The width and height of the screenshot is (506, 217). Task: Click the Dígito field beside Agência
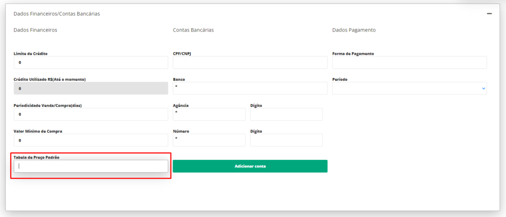(286, 114)
